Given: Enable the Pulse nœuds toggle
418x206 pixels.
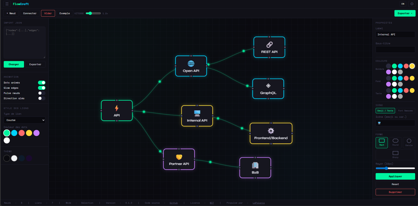Looking at the screenshot, I should [42, 93].
